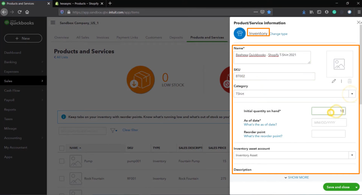Click the site padlock icon
Viewport: 362px width, 195px height.
click(69, 12)
